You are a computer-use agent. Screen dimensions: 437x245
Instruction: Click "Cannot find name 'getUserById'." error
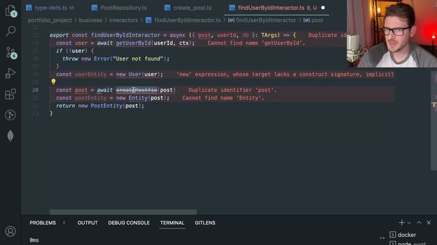point(256,43)
